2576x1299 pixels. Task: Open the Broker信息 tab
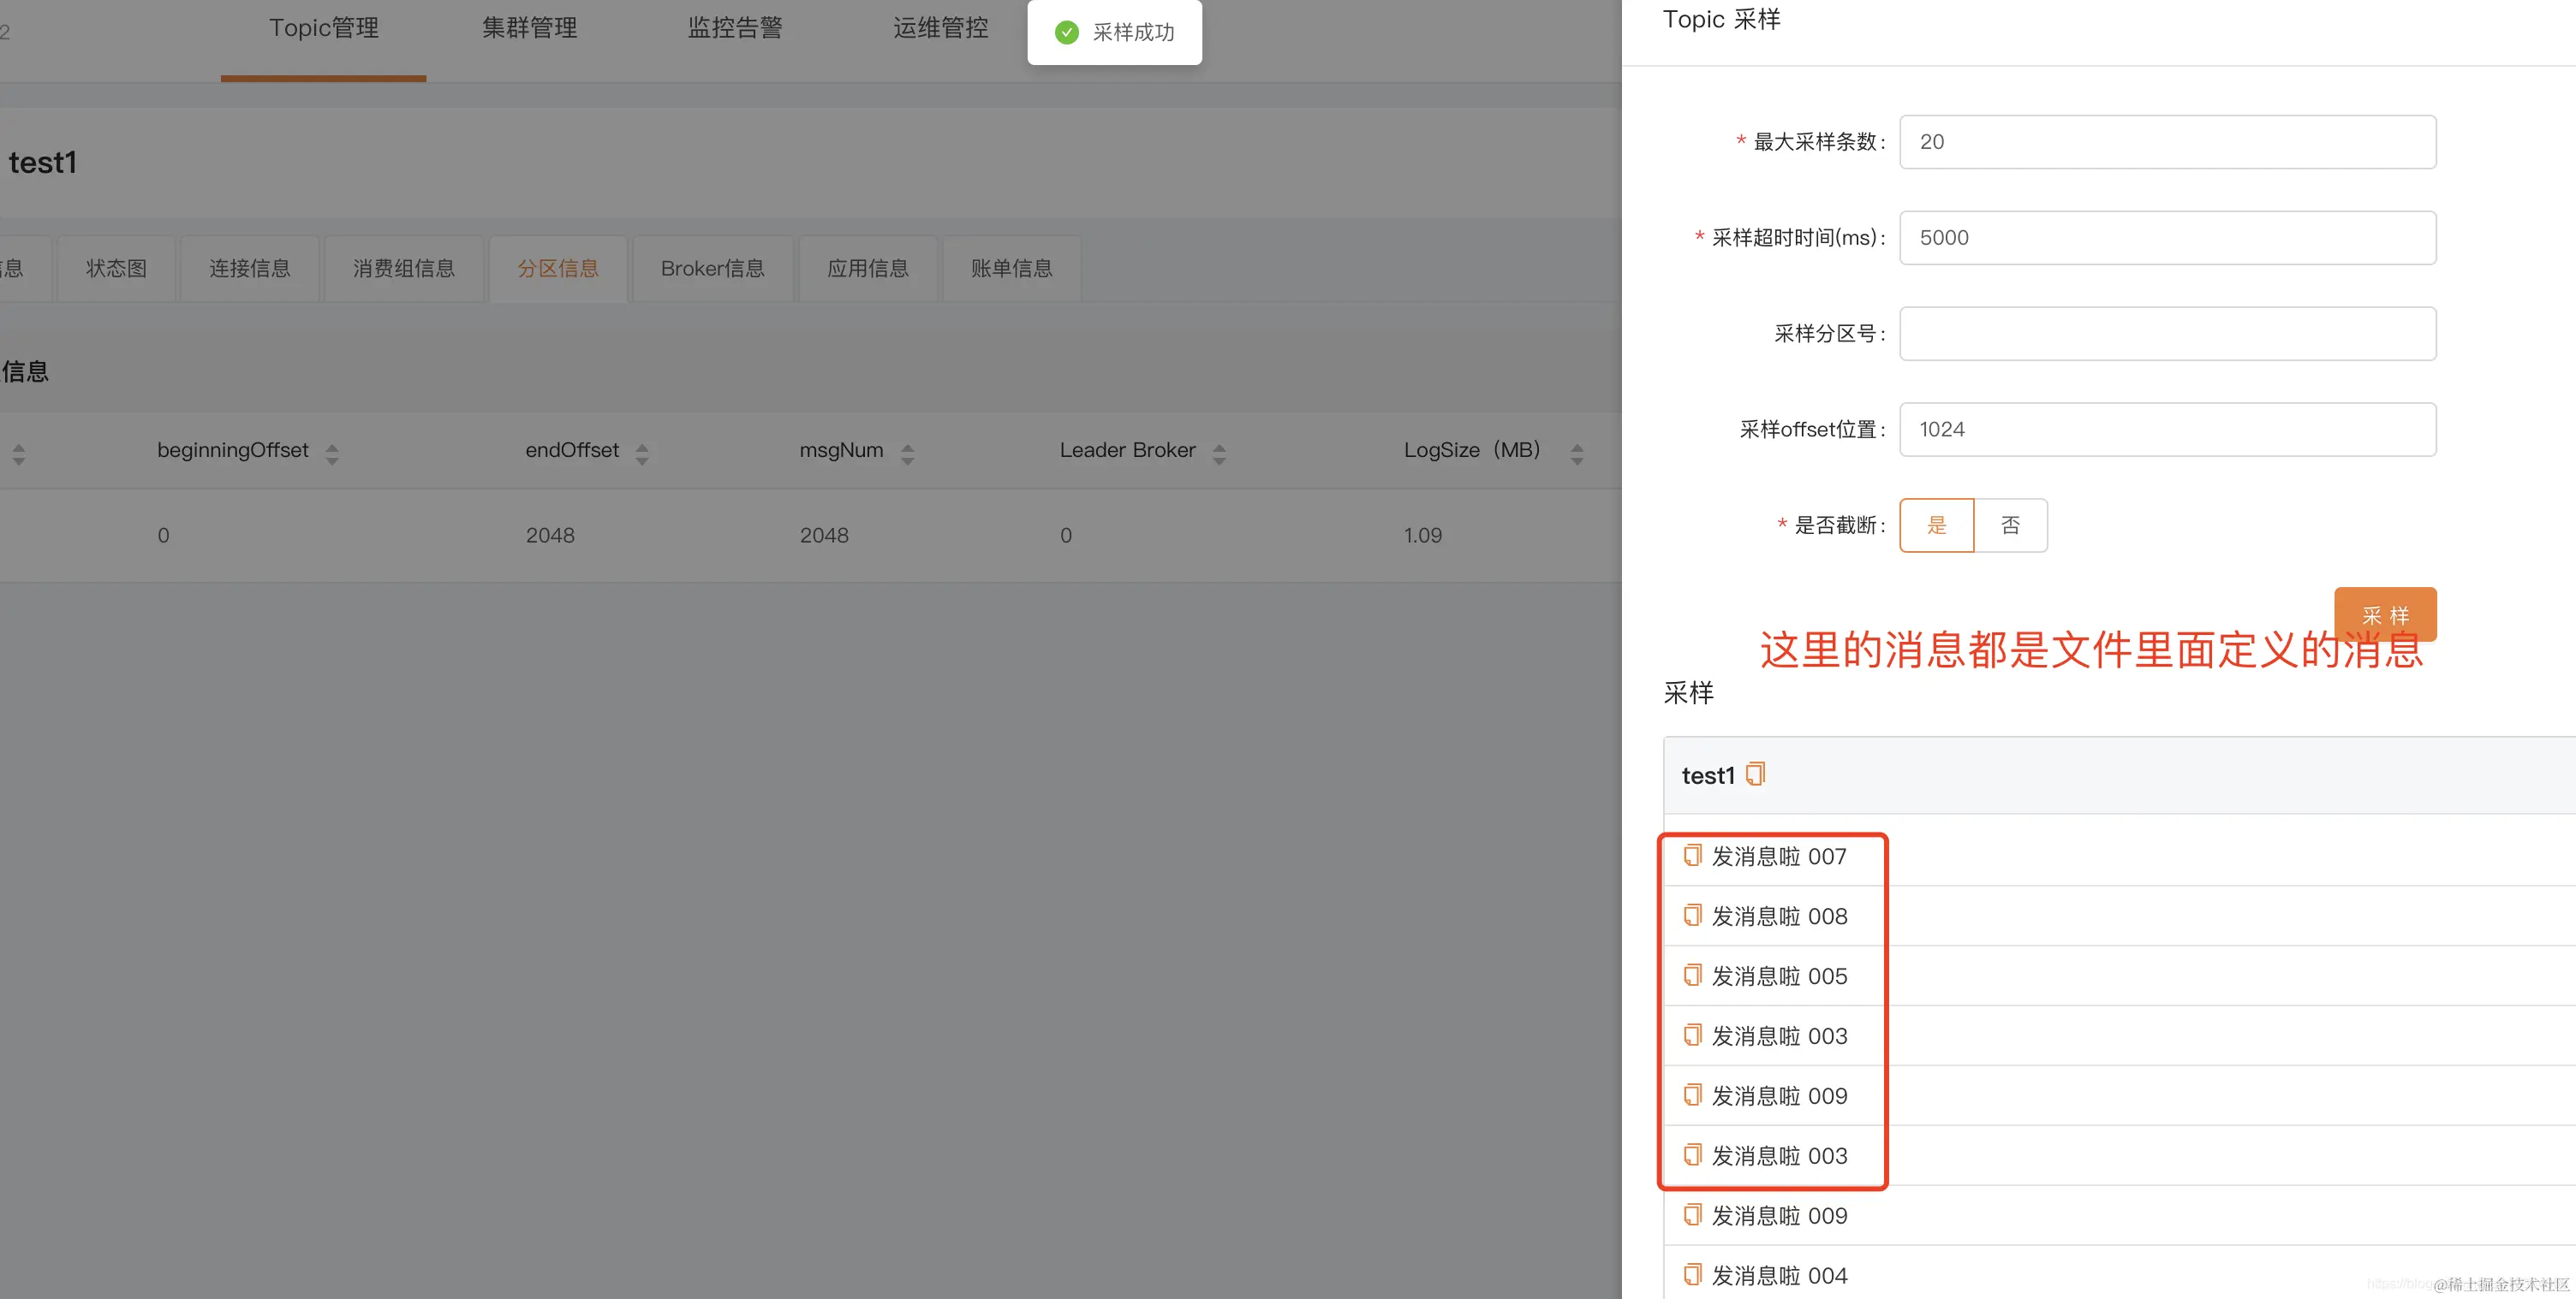click(712, 268)
